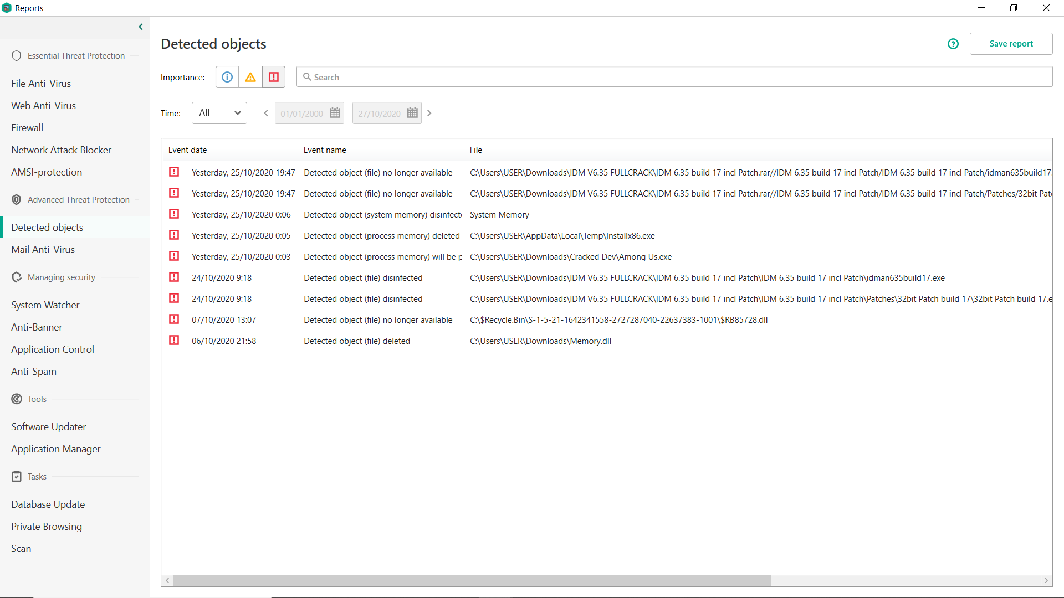Open Anti-Banner report

tap(37, 327)
